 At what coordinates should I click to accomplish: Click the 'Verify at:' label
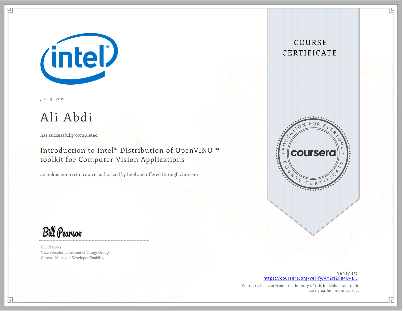point(347,273)
